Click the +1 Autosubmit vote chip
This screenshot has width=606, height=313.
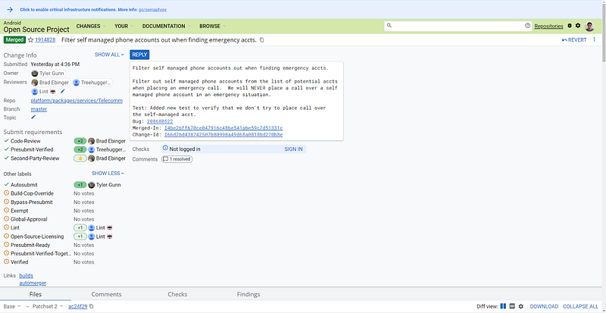(80, 185)
